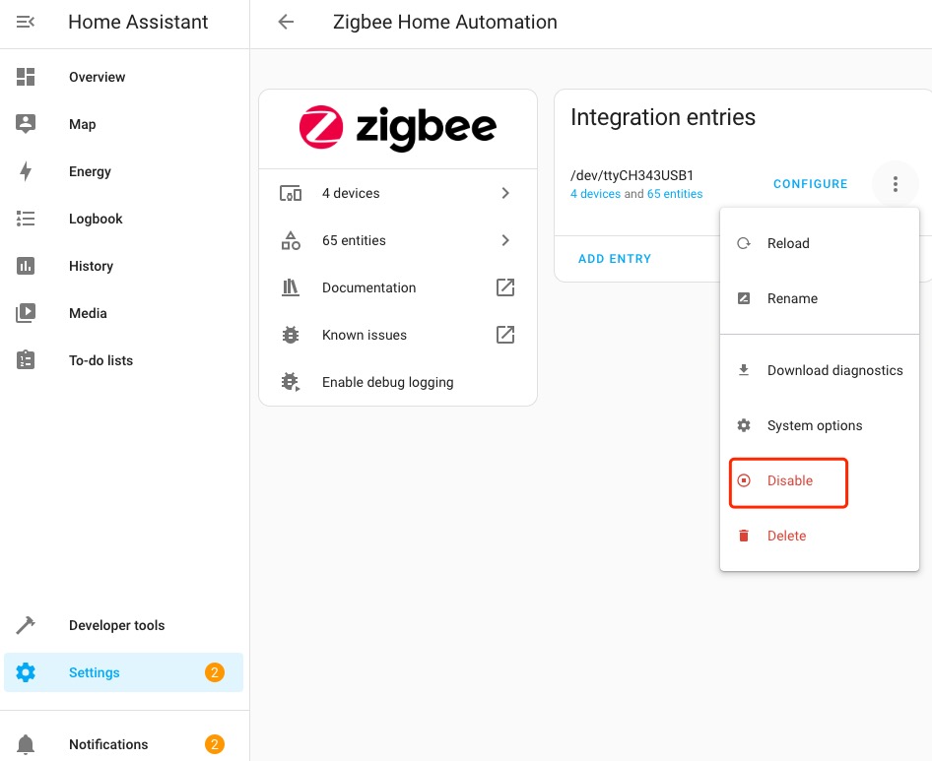The width and height of the screenshot is (932, 761).
Task: Click the Known issues bug icon
Action: (290, 335)
